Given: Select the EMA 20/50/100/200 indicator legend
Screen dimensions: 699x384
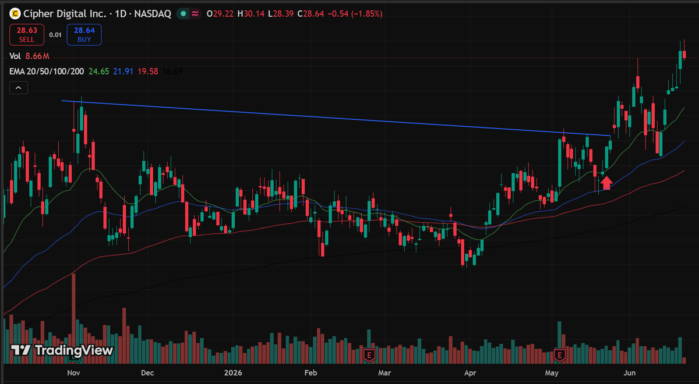Looking at the screenshot, I should pyautogui.click(x=47, y=71).
